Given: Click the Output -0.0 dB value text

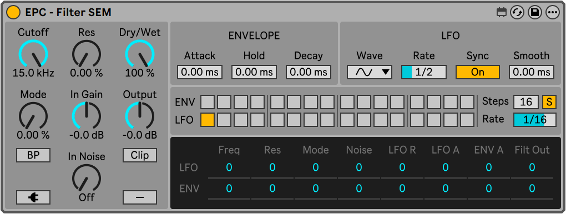Looking at the screenshot, I should coord(140,135).
